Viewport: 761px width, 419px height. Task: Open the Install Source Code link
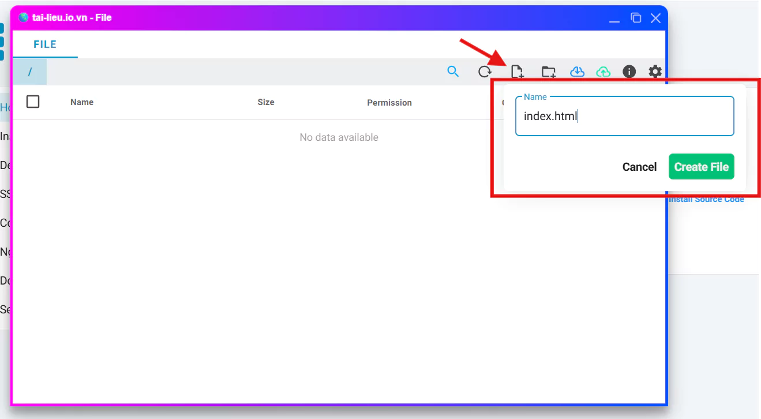706,200
